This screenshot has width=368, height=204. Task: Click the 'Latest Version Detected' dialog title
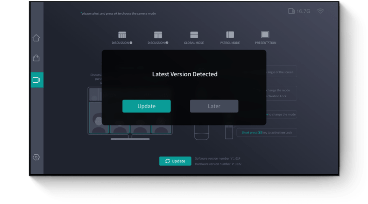pyautogui.click(x=184, y=74)
